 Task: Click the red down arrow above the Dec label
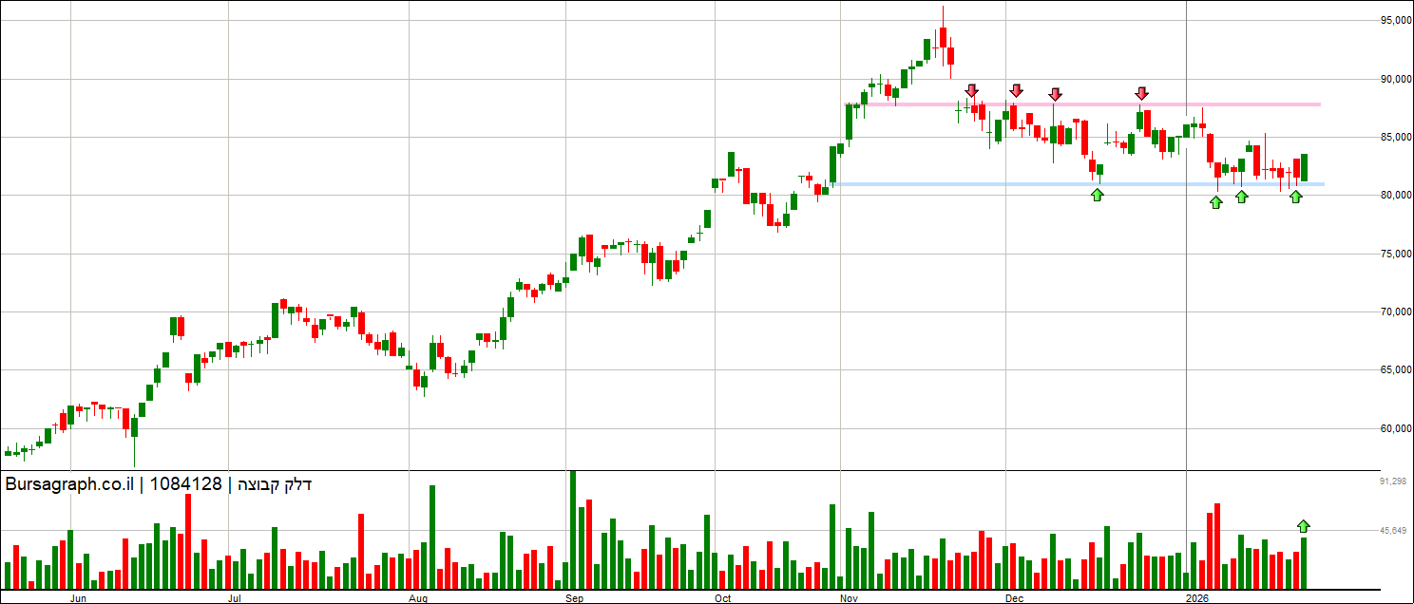[1016, 91]
